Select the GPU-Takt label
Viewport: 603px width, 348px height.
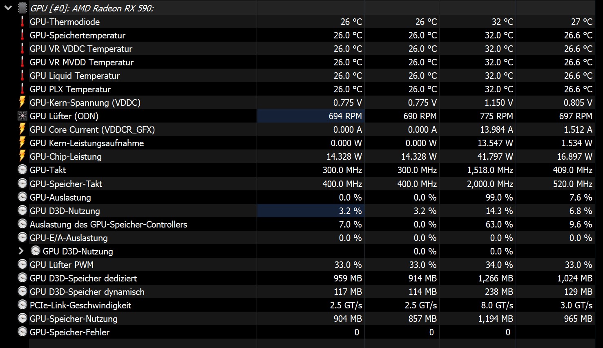(x=48, y=170)
